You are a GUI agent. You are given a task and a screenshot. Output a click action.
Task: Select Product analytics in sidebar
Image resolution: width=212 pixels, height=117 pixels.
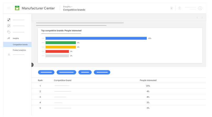19,50
